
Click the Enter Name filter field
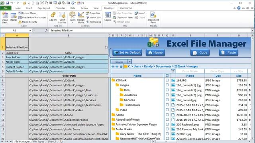point(190,71)
